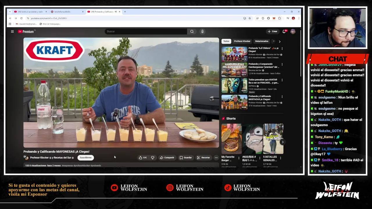Start voice search with microphone icon

pos(202,31)
